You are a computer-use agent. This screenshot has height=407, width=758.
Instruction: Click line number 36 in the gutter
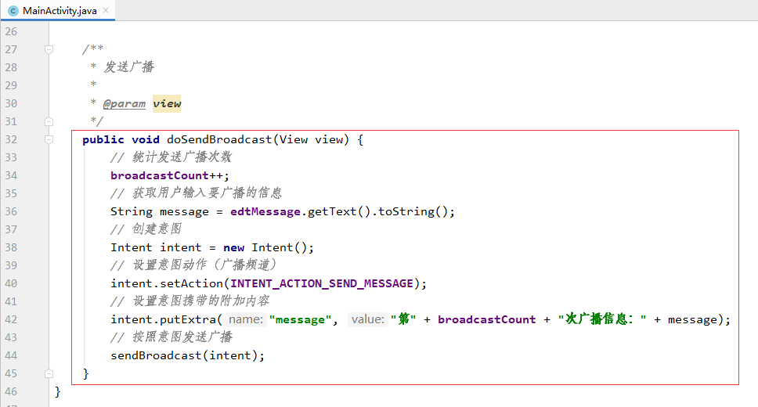coord(11,211)
